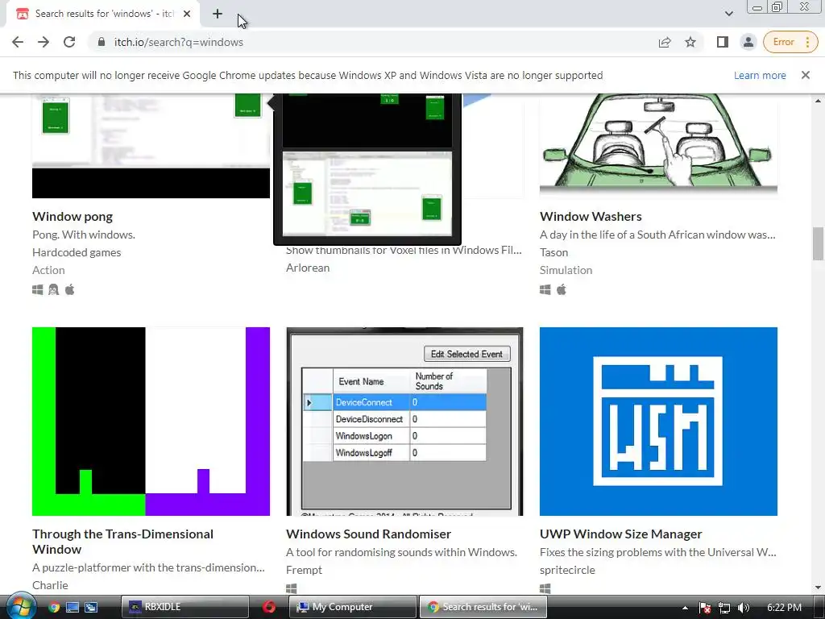Open Through the Trans-Dimensional Window title
The width and height of the screenshot is (825, 619).
tap(122, 542)
